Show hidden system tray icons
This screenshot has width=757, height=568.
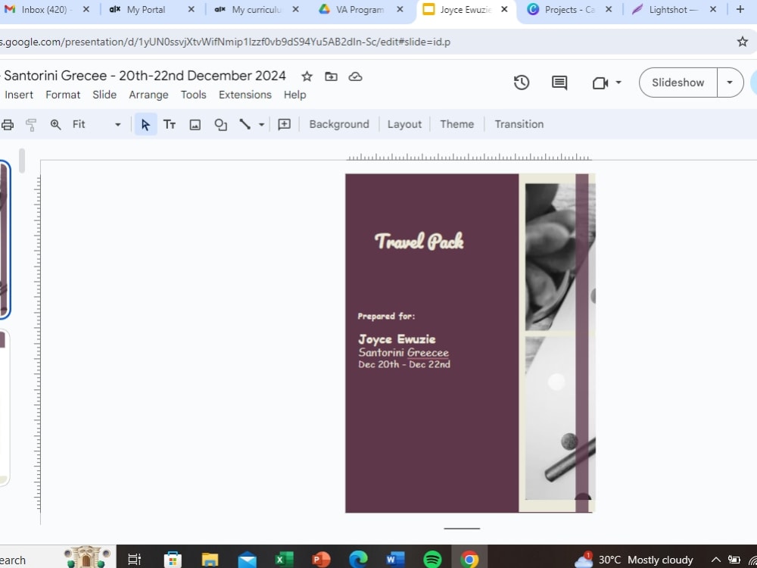pos(715,560)
